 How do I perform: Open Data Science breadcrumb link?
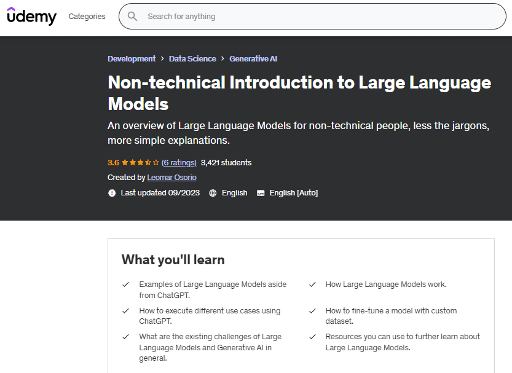[x=192, y=59]
